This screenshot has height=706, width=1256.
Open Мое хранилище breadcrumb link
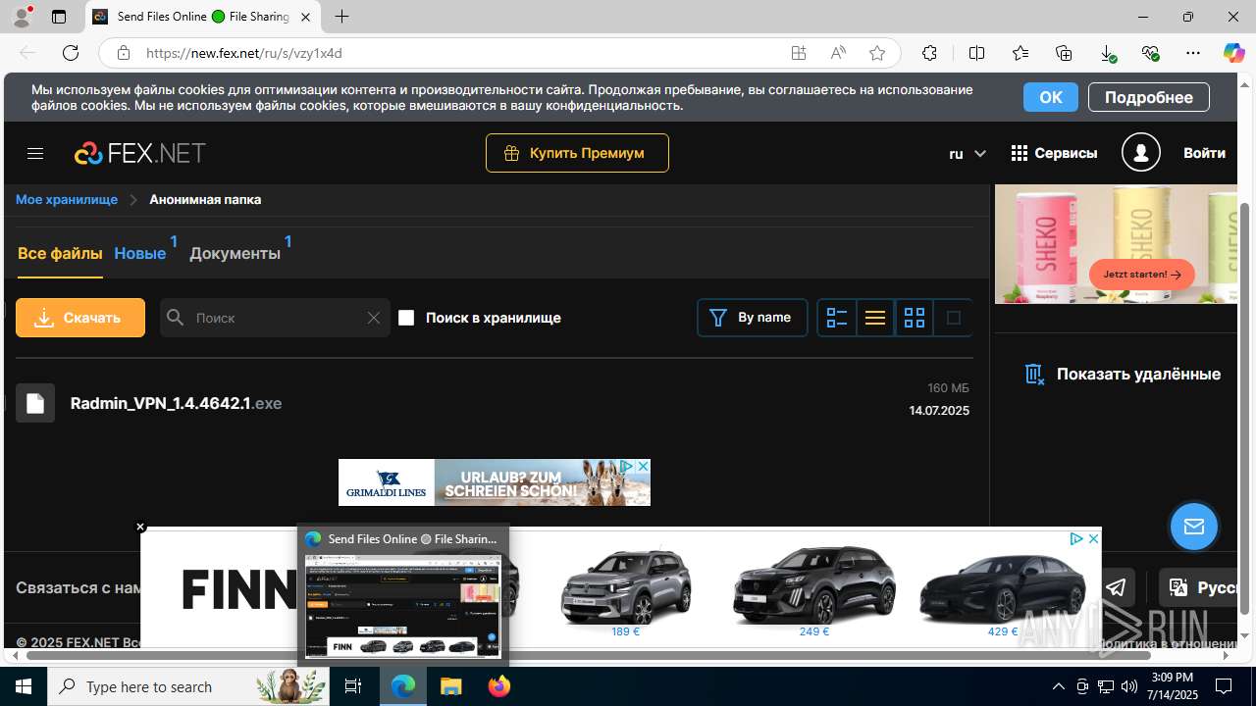[67, 199]
